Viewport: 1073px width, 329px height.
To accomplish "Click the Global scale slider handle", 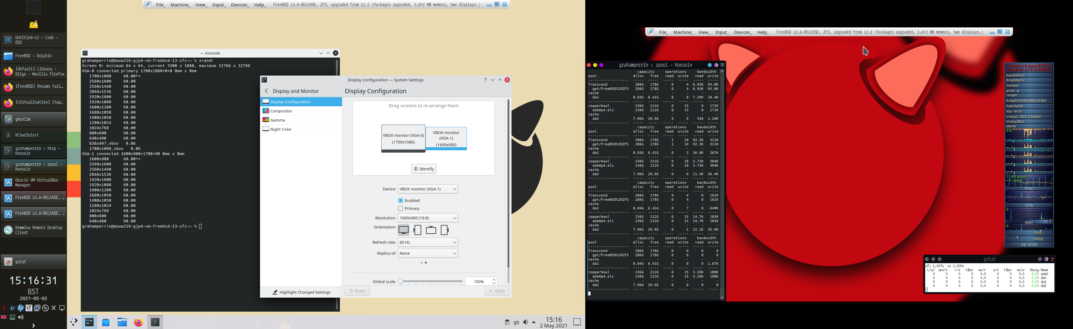I will coord(400,281).
